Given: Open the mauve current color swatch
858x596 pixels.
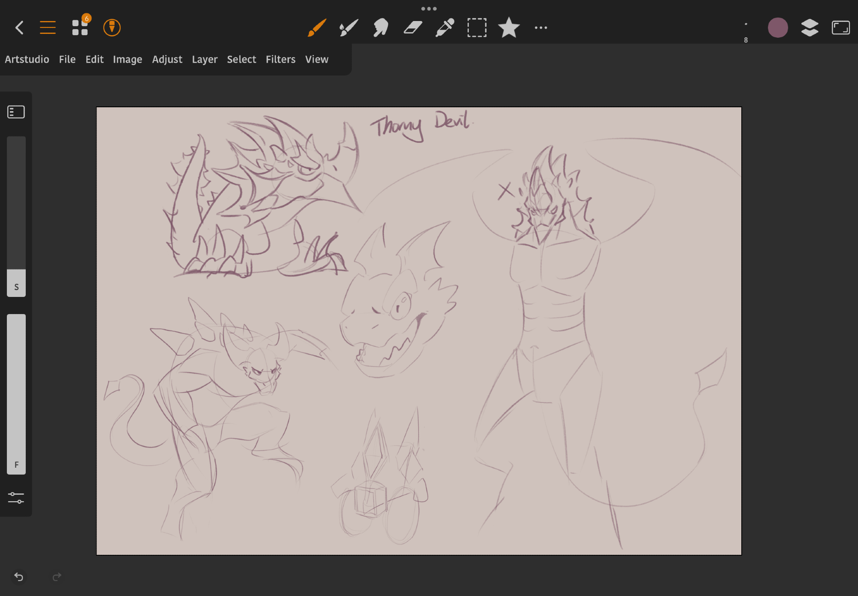Looking at the screenshot, I should (x=777, y=28).
